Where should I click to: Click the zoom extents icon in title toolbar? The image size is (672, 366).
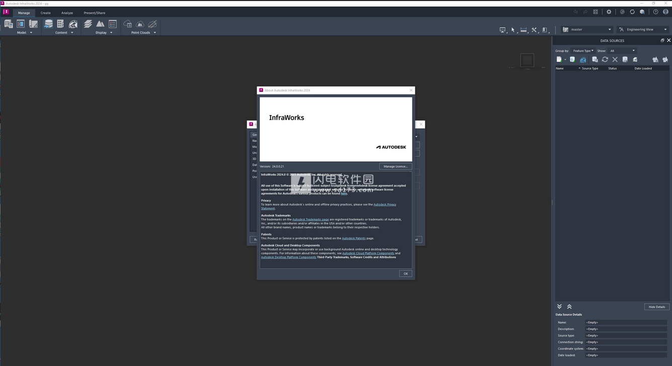point(595,12)
